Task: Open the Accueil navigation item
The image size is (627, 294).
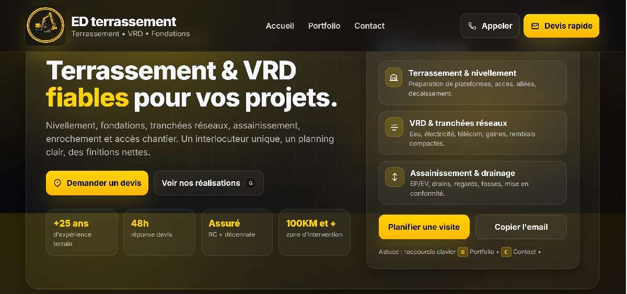Action: [x=280, y=26]
